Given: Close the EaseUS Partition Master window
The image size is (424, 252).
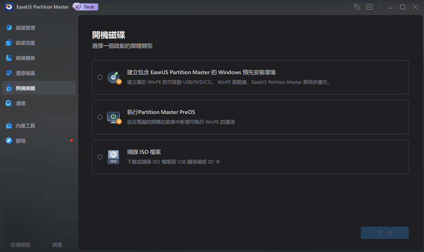Looking at the screenshot, I should (415, 7).
